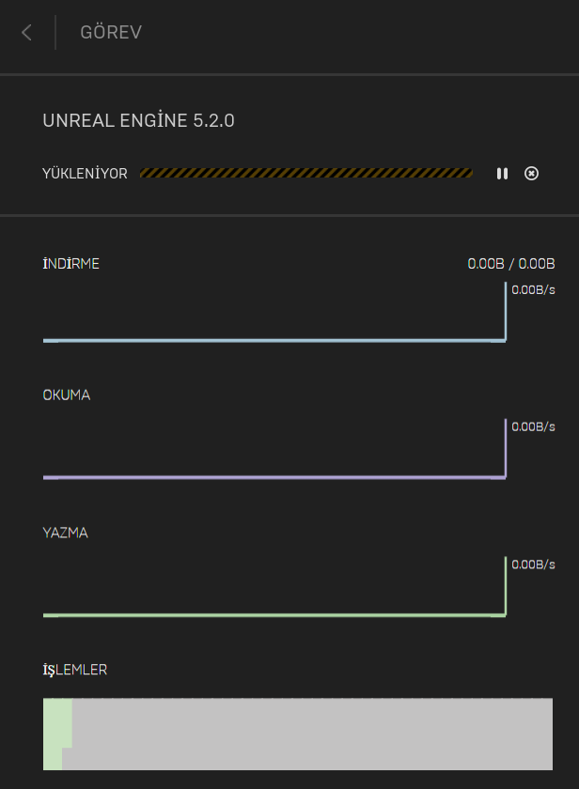The height and width of the screenshot is (789, 579).
Task: Click the purple read speed graph
Action: pos(273,456)
